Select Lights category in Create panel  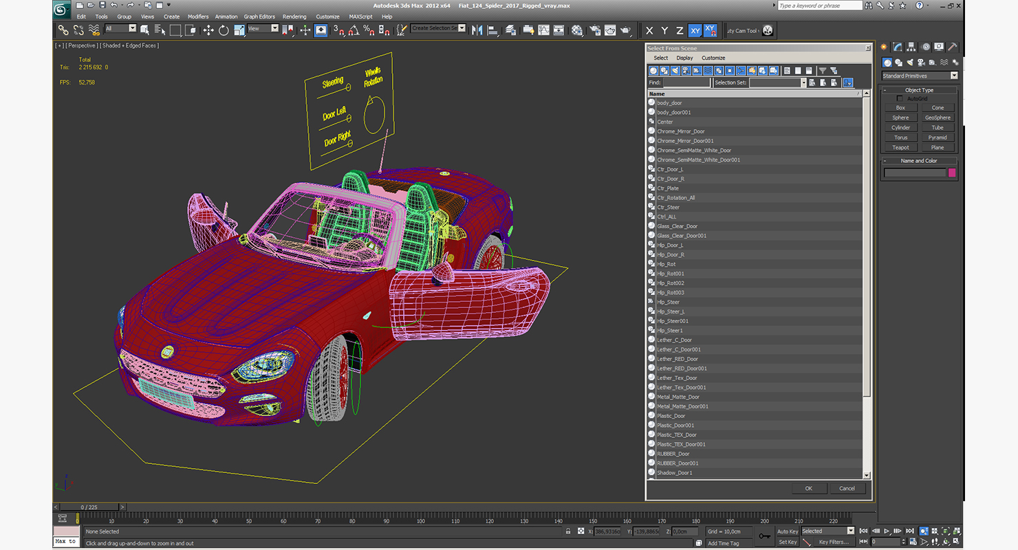(909, 63)
